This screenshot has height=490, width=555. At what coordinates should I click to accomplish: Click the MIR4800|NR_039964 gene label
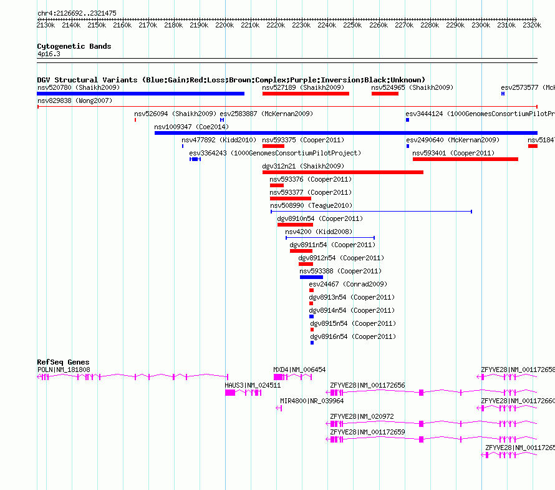point(312,401)
